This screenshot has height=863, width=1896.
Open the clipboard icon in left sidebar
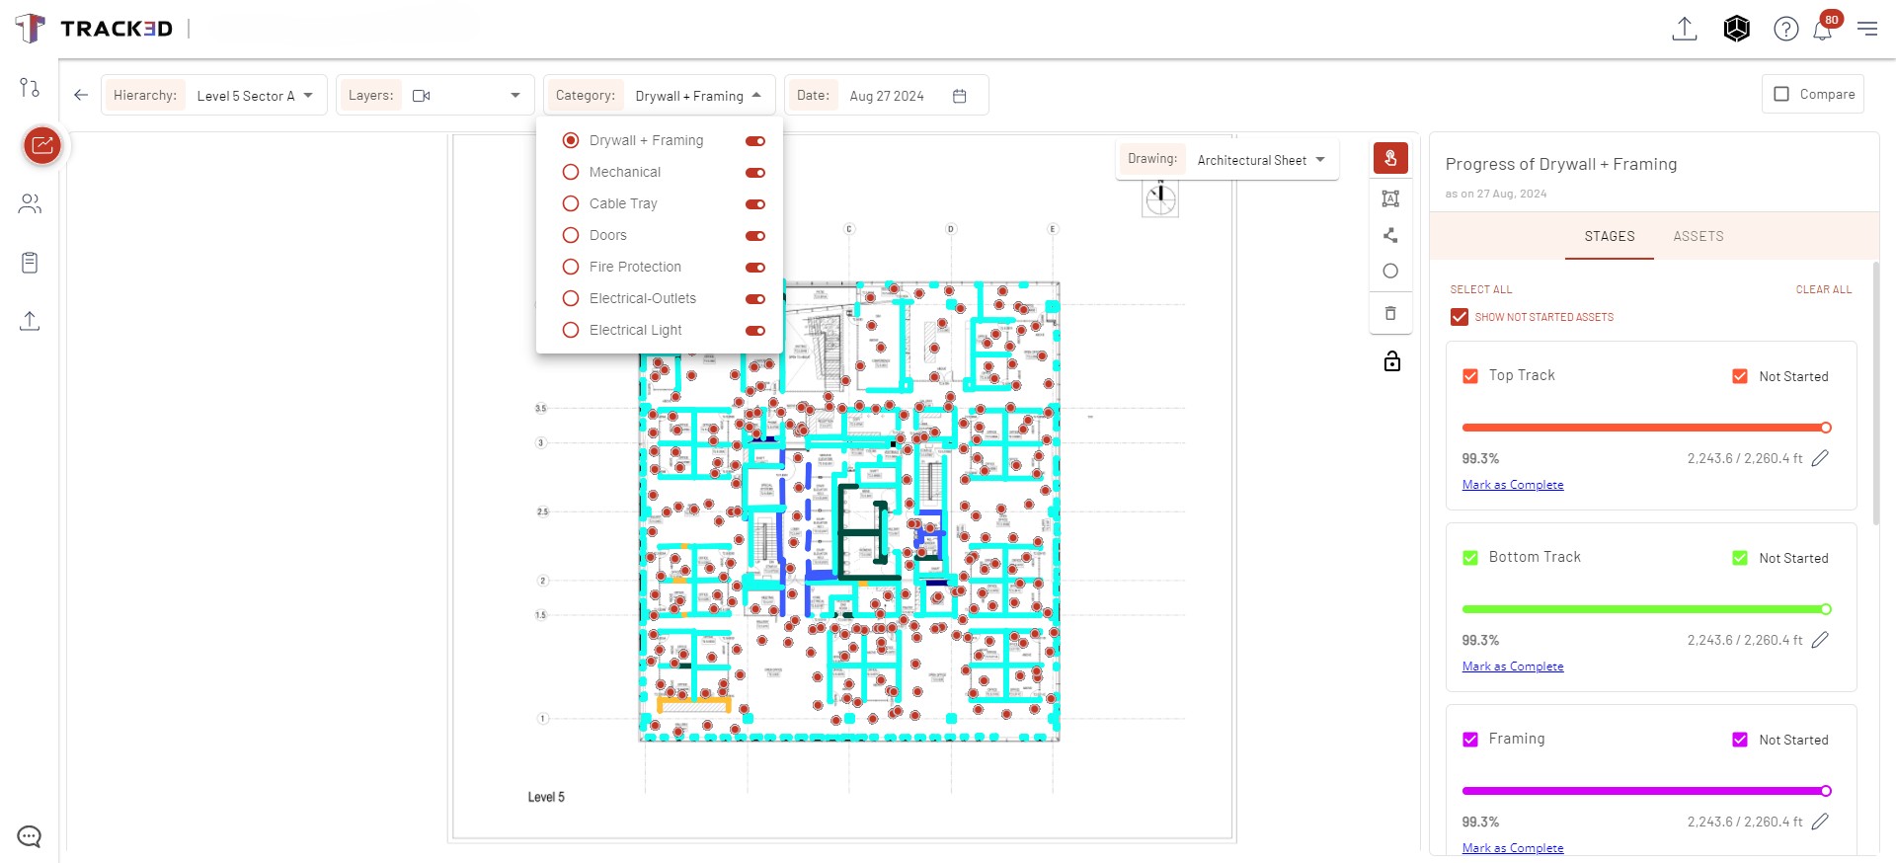point(30,263)
